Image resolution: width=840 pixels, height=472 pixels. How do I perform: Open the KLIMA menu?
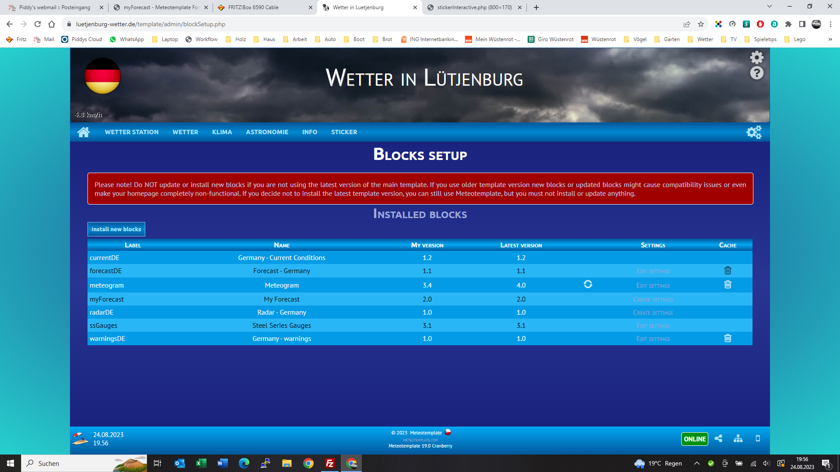[222, 132]
